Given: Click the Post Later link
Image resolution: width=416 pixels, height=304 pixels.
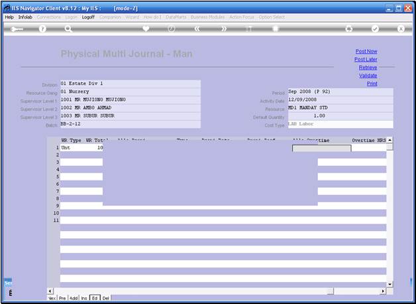Looking at the screenshot, I should coord(366,59).
